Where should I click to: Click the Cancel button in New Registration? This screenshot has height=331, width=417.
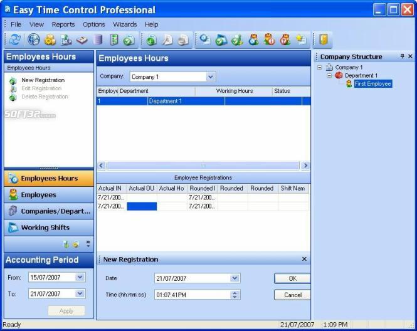[x=292, y=295]
